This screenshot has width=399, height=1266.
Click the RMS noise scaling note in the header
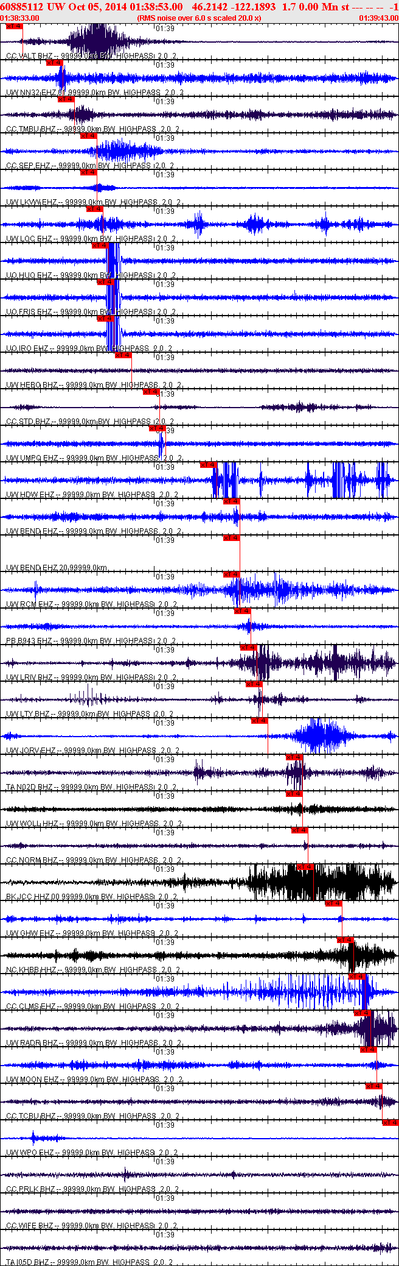(199, 18)
